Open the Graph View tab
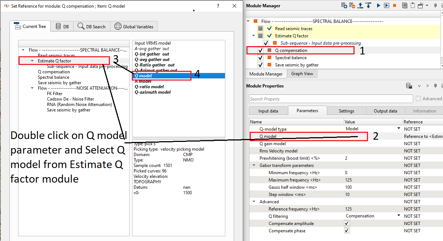The width and height of the screenshot is (443, 241). 302,74
